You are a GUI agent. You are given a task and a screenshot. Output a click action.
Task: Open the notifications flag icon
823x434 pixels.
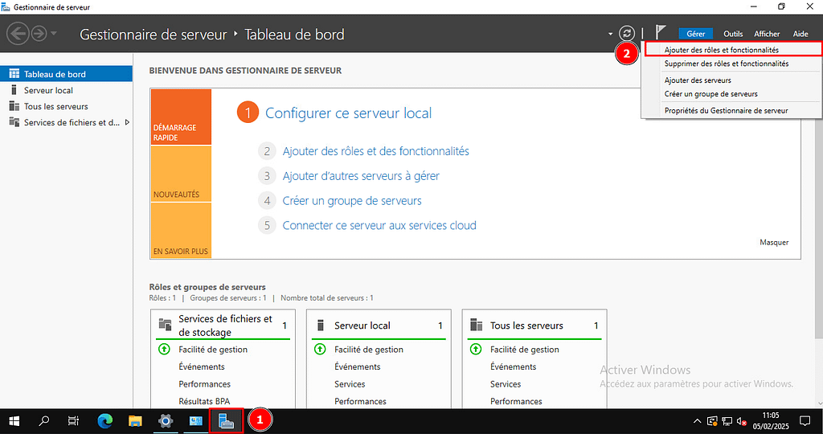click(661, 33)
